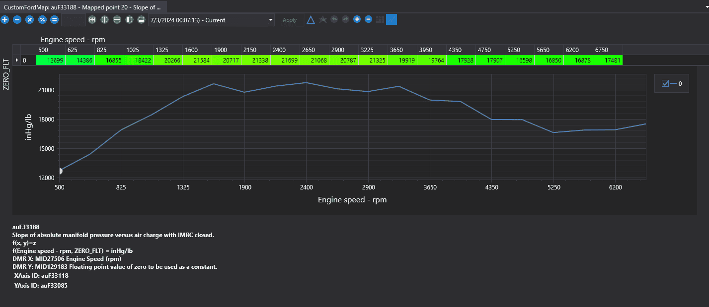709x307 pixels.
Task: Click the multiply (×) math operation icon
Action: [30, 20]
